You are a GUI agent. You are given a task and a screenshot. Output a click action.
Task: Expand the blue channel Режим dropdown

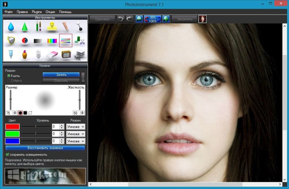[76, 141]
